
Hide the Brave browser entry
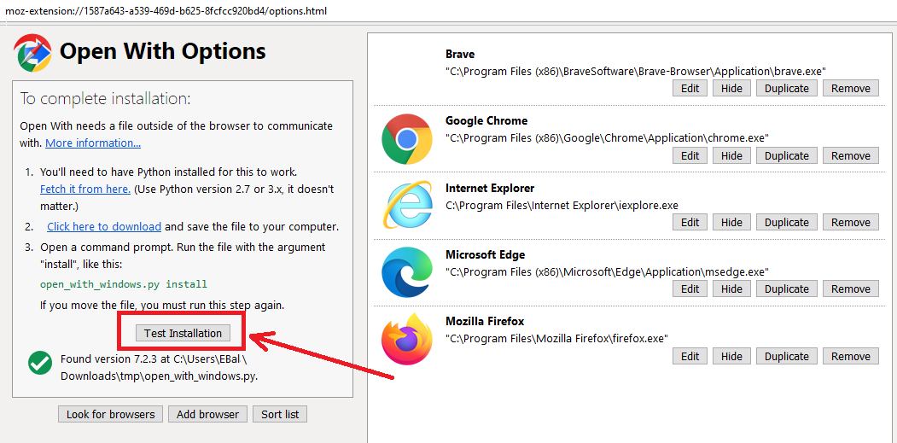[x=731, y=88]
